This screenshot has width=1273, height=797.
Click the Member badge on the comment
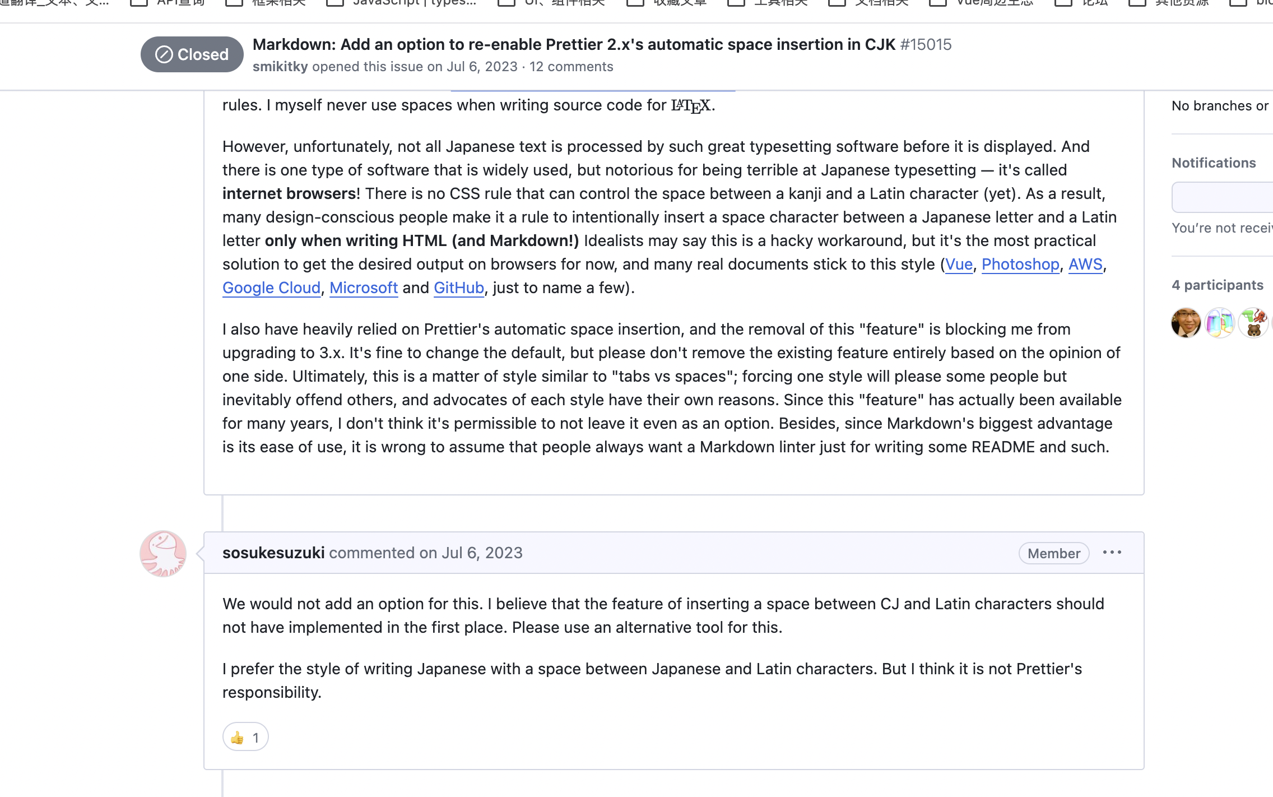click(1053, 553)
